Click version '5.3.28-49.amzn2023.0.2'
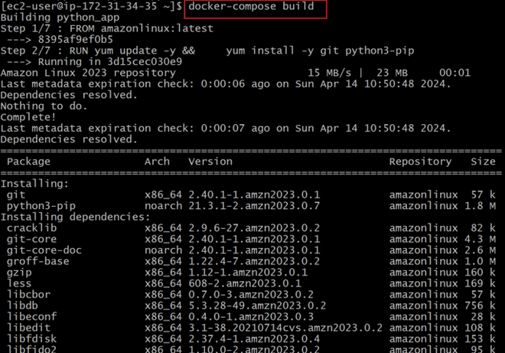The width and height of the screenshot is (505, 353). [257, 306]
